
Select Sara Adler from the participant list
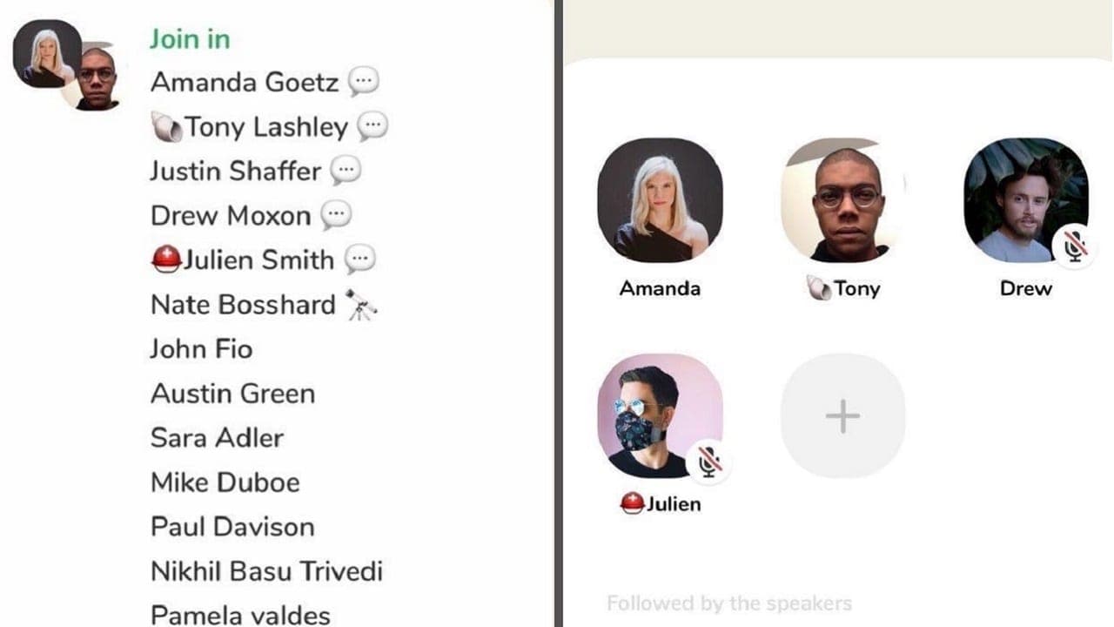pos(217,438)
